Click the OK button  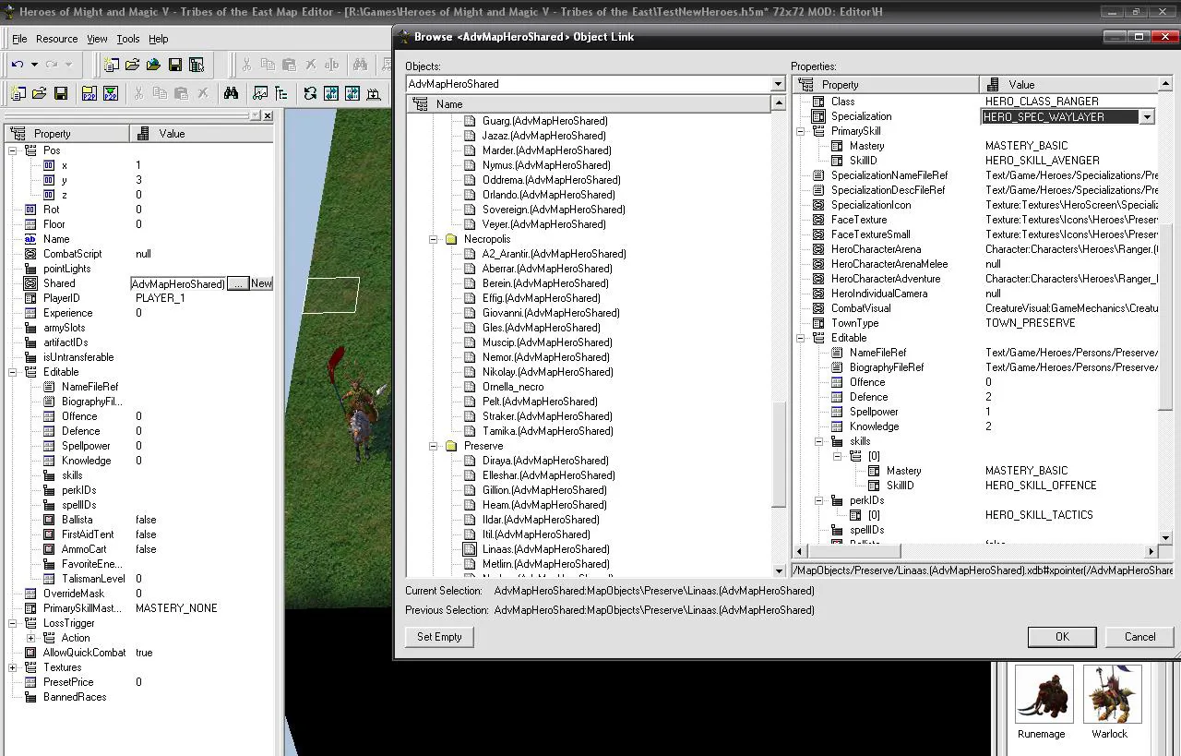(x=1062, y=637)
